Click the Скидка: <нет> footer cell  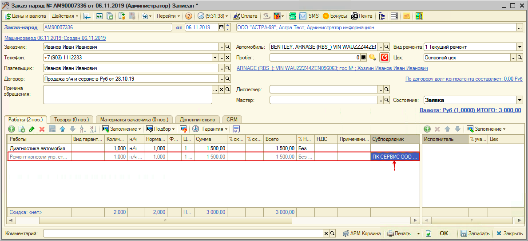pyautogui.click(x=40, y=212)
